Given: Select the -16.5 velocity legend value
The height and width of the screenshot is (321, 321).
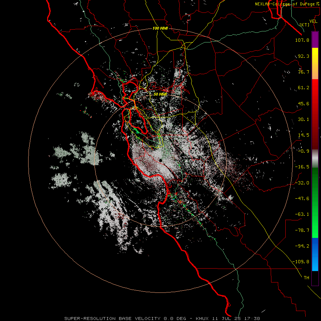Looking at the screenshot, I should pos(302,167).
